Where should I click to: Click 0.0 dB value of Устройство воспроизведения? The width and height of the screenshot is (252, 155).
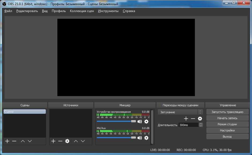pyautogui.click(x=146, y=112)
